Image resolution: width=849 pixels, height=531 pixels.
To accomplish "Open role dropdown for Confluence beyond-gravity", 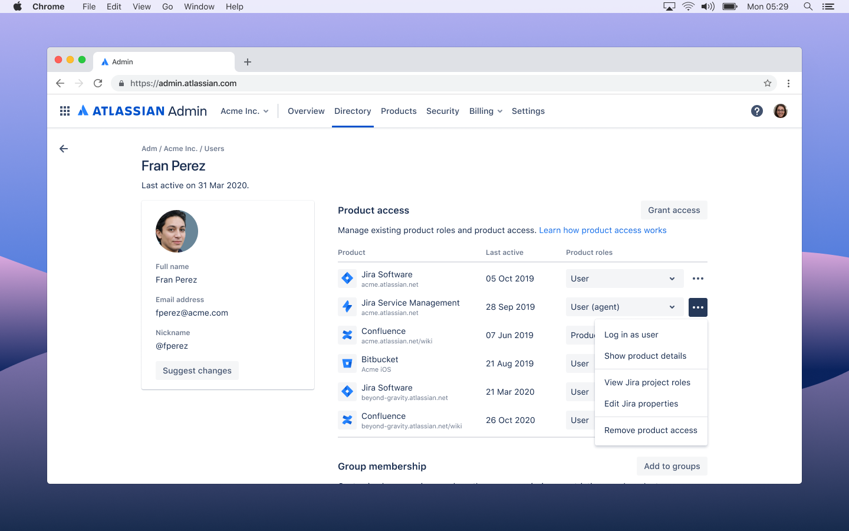I will [580, 420].
